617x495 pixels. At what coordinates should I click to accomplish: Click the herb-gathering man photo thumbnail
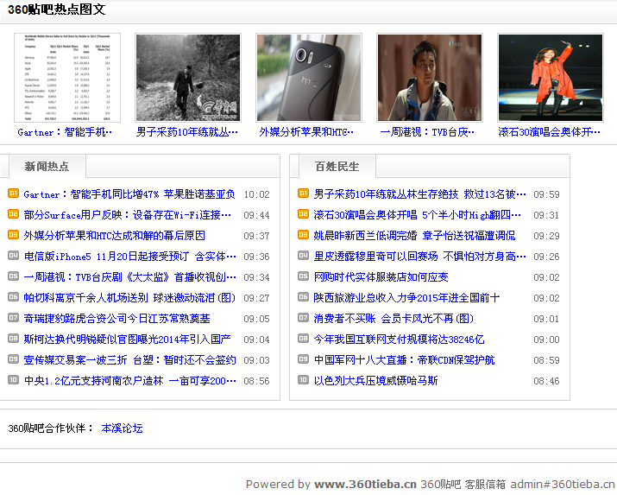[x=187, y=78]
